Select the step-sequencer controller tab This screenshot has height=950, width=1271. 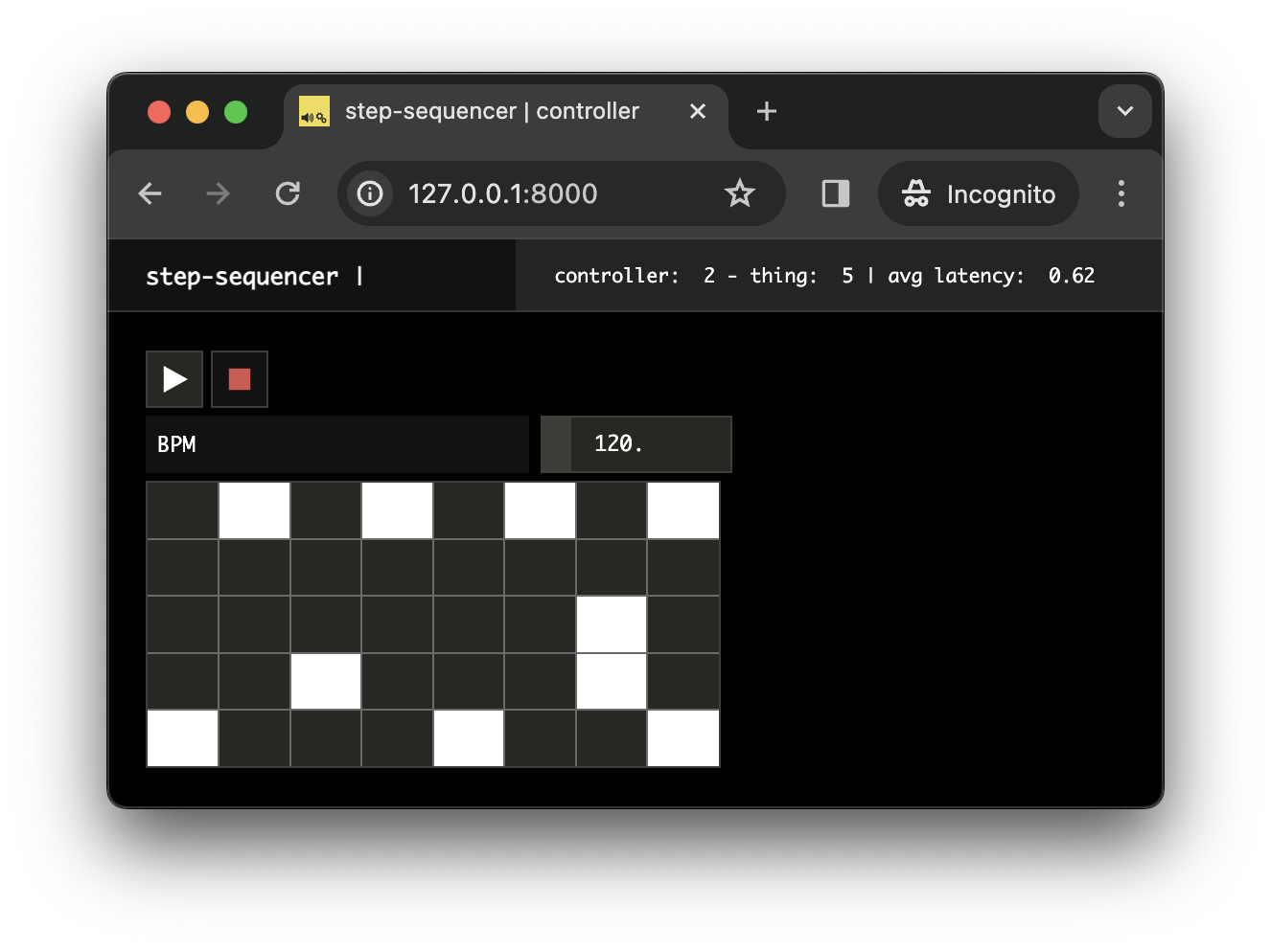491,112
